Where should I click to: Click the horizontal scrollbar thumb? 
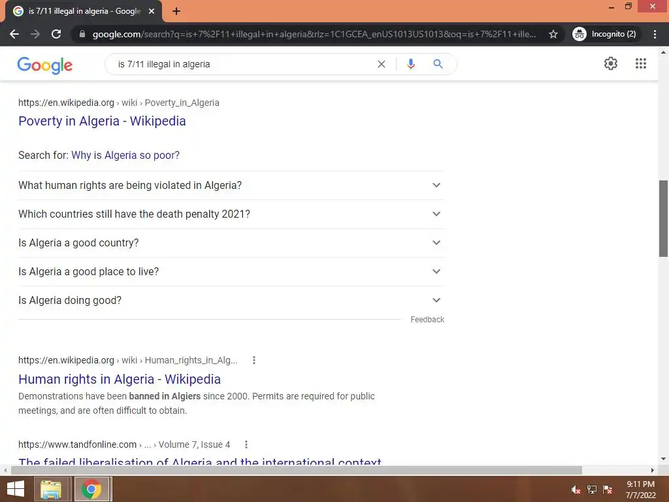[x=296, y=470]
